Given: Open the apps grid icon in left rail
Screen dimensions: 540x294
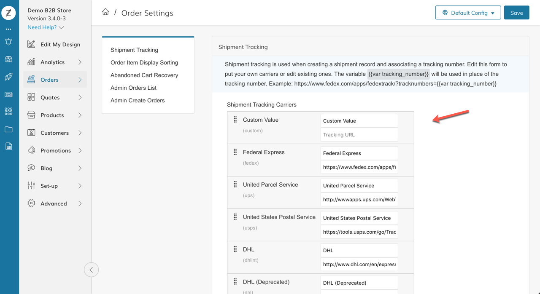Looking at the screenshot, I should [8, 111].
